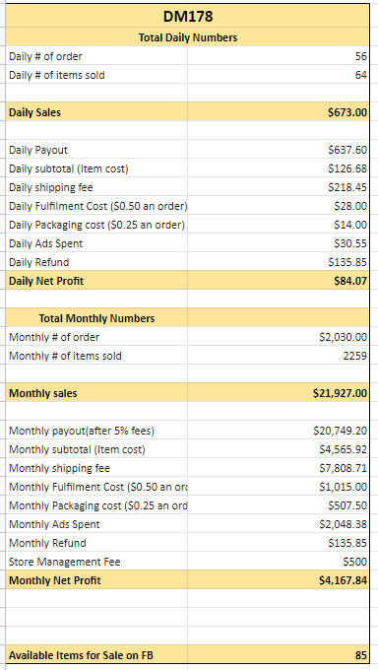Image resolution: width=378 pixels, height=670 pixels.
Task: Select the Daily # of order value 56
Action: 279,56
